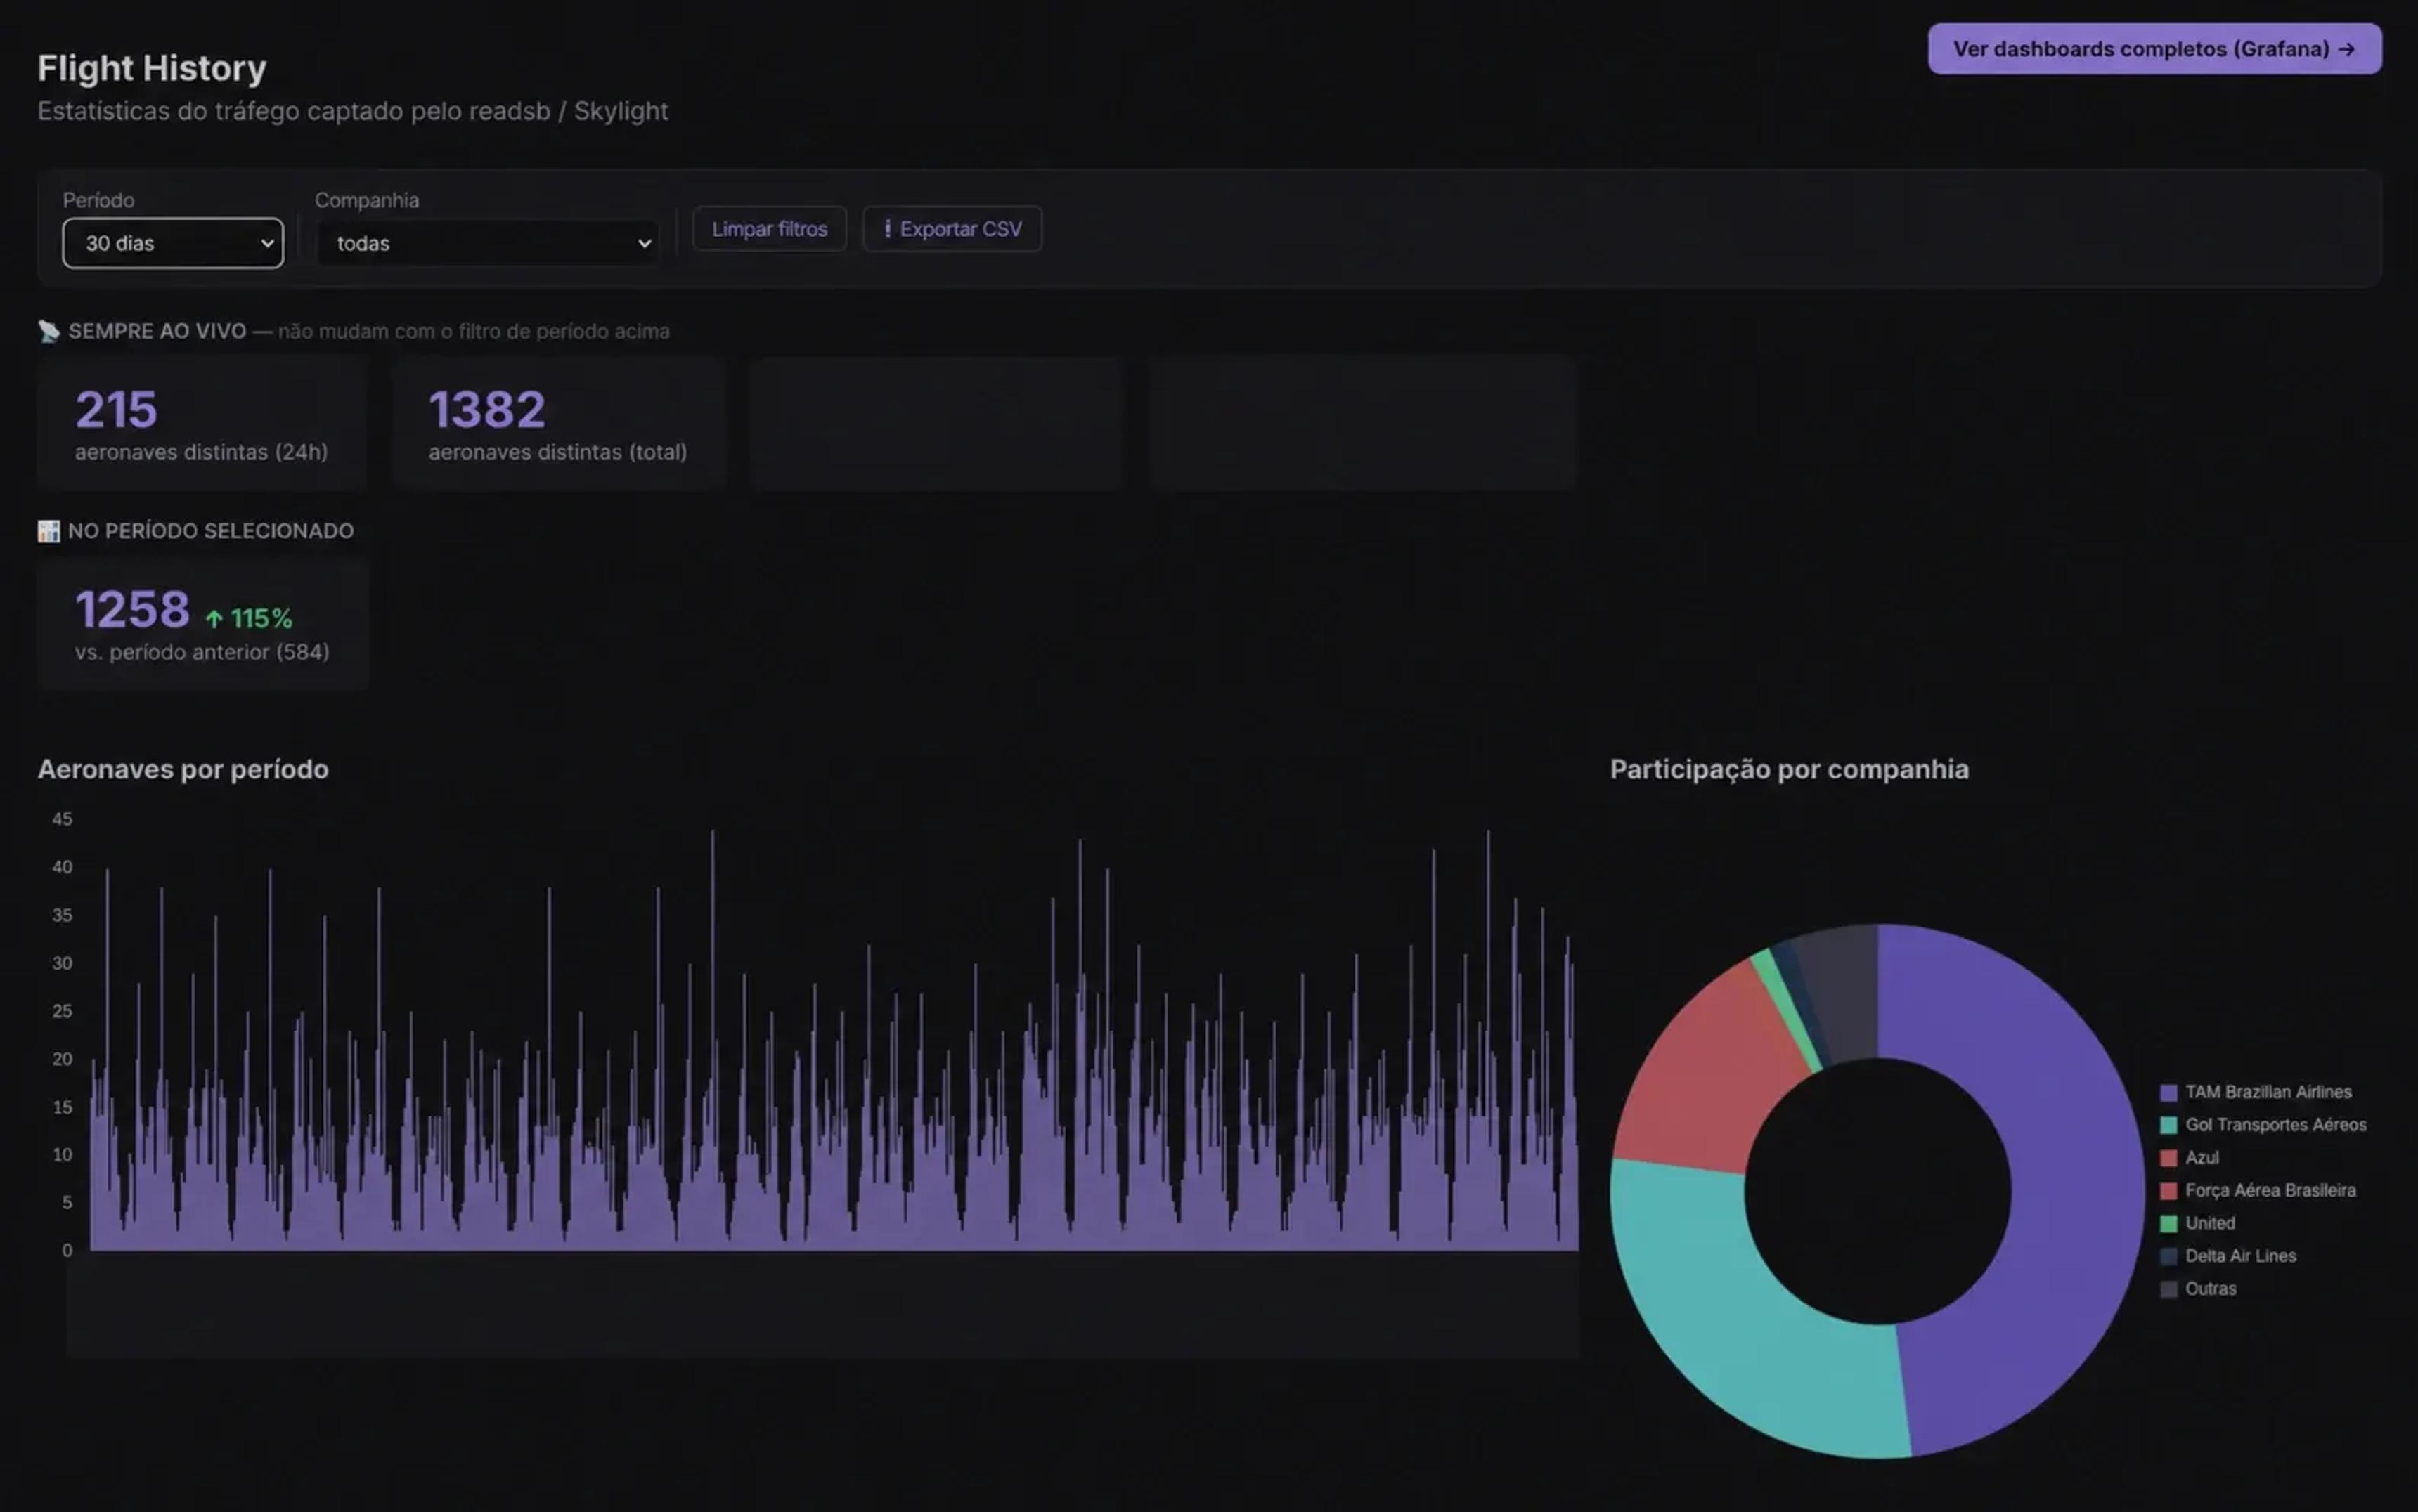Click the satellite icon beside SEMPRE AO VIVO

click(49, 331)
